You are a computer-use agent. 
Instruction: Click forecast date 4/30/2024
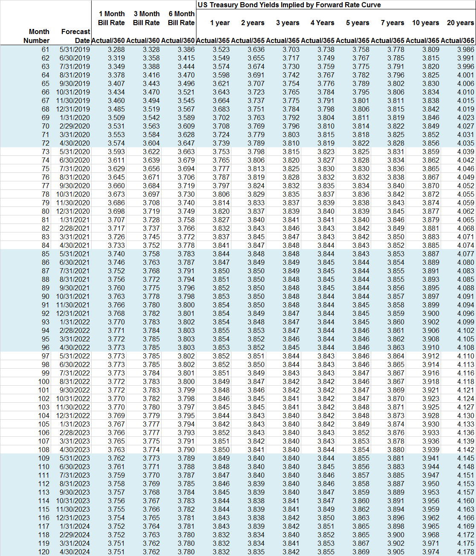75,552
